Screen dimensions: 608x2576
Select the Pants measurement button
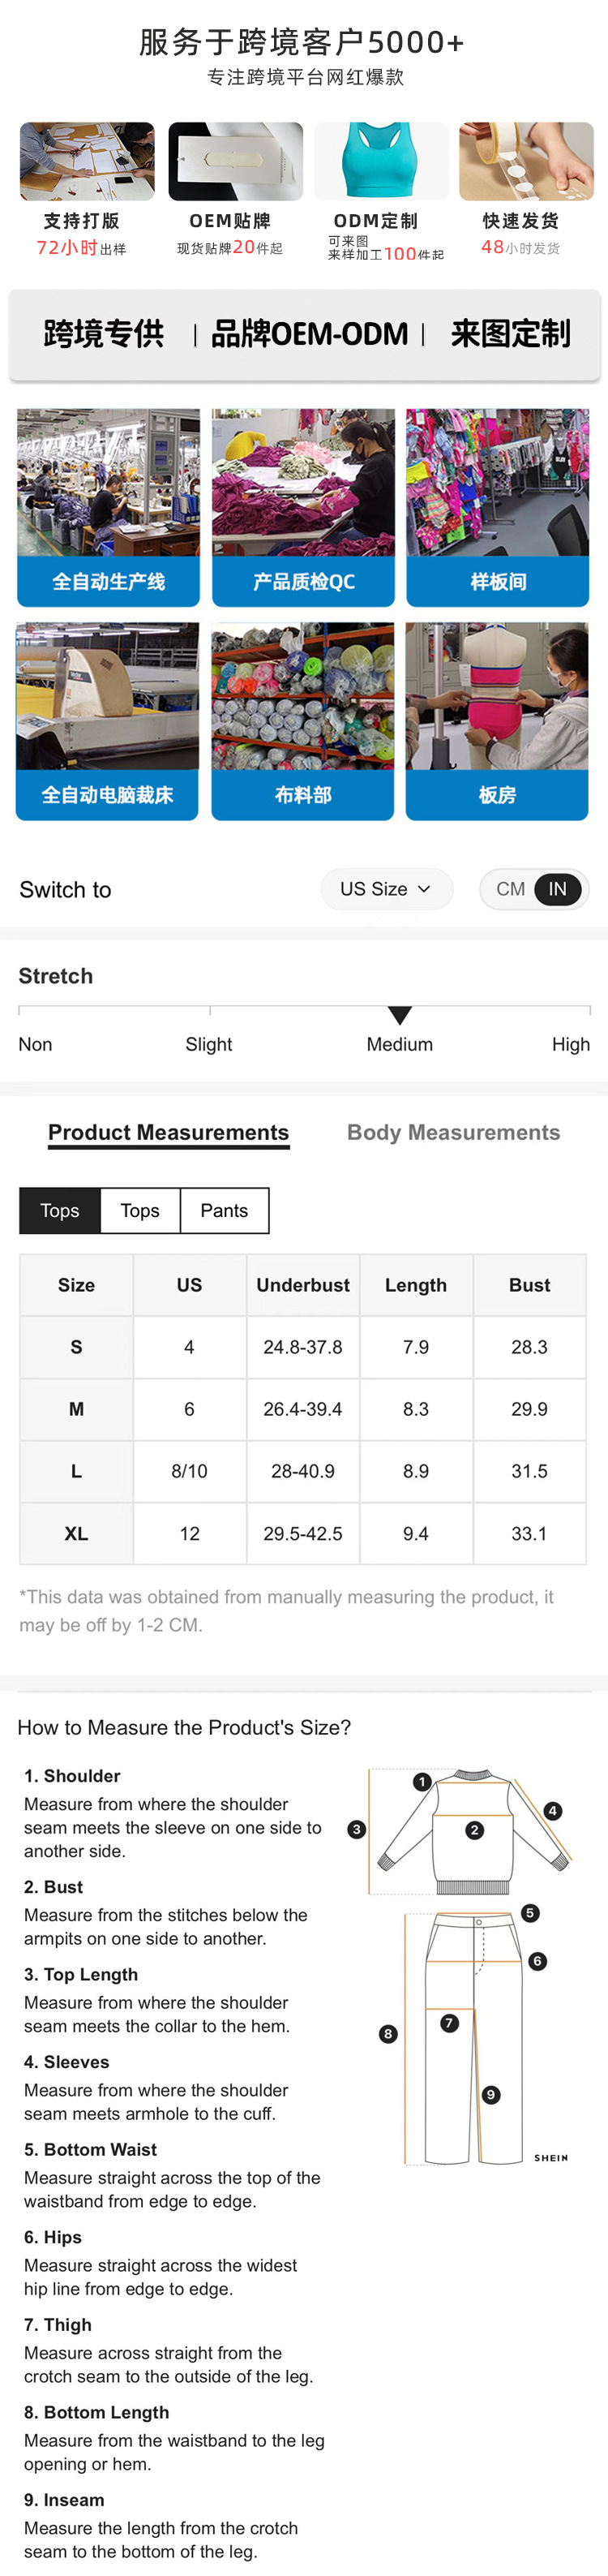coord(224,1210)
